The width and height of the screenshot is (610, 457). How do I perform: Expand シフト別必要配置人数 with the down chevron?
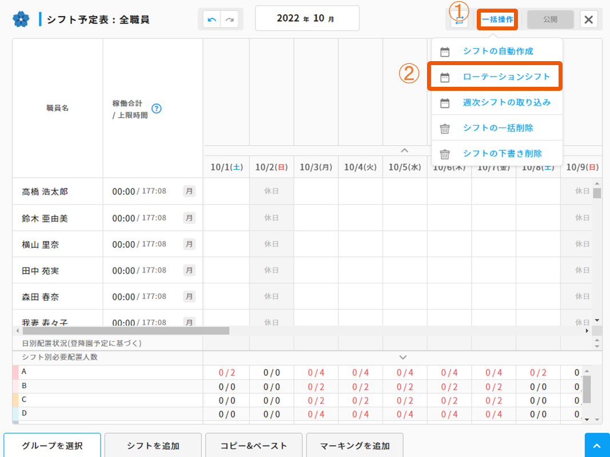(x=402, y=358)
